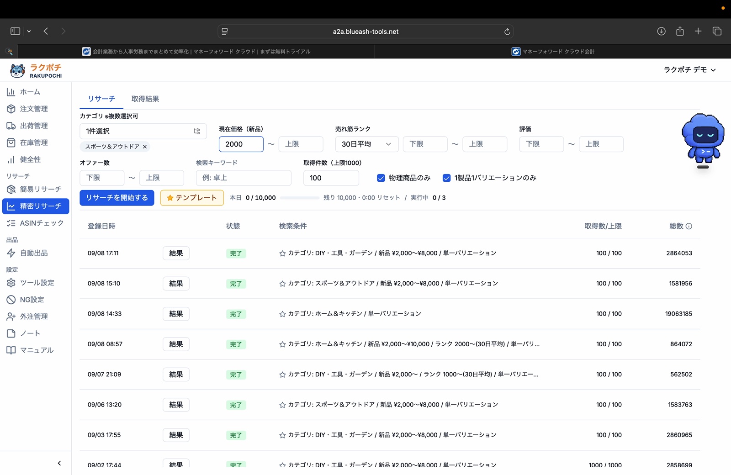Select 精密リサーチ menu item
Screen dimensions: 731x475
tap(36, 206)
